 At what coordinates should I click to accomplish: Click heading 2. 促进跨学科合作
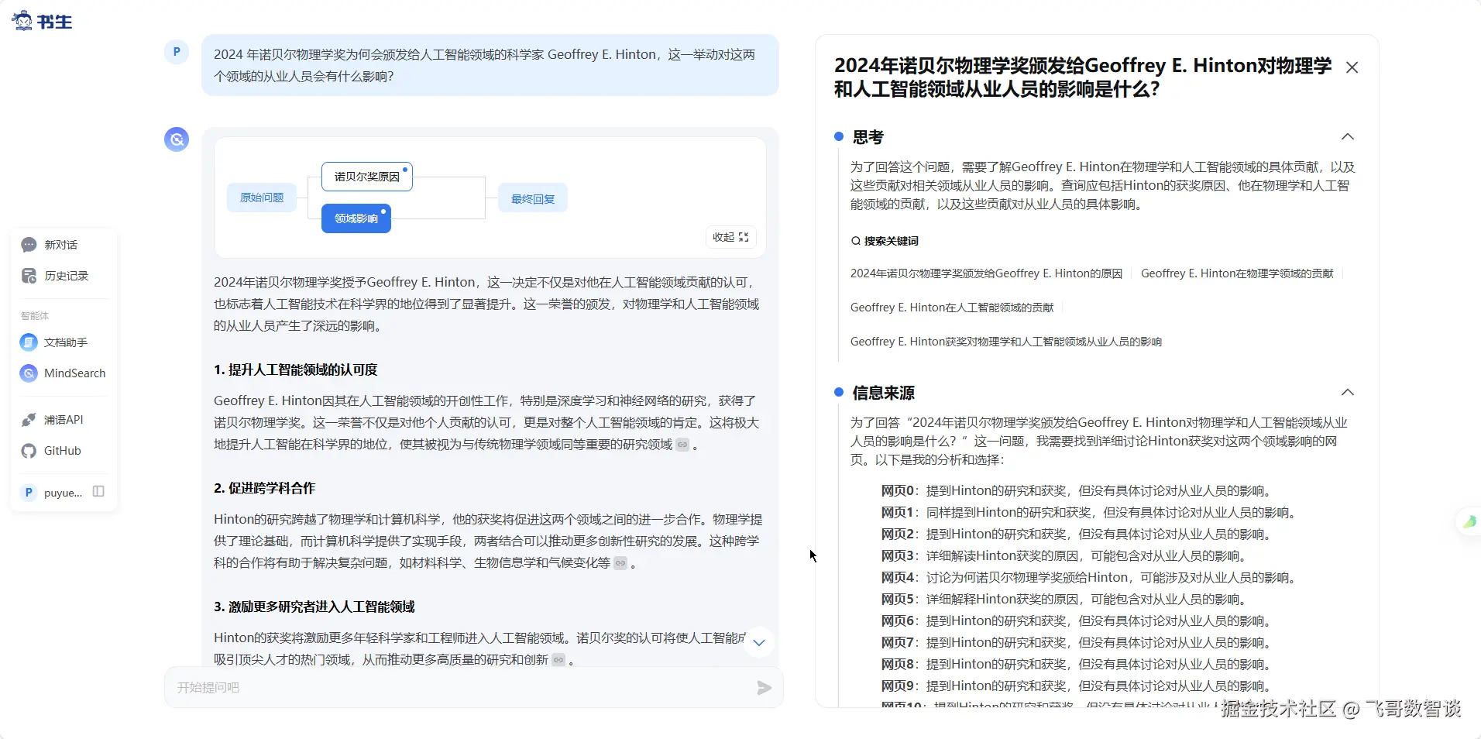click(265, 489)
